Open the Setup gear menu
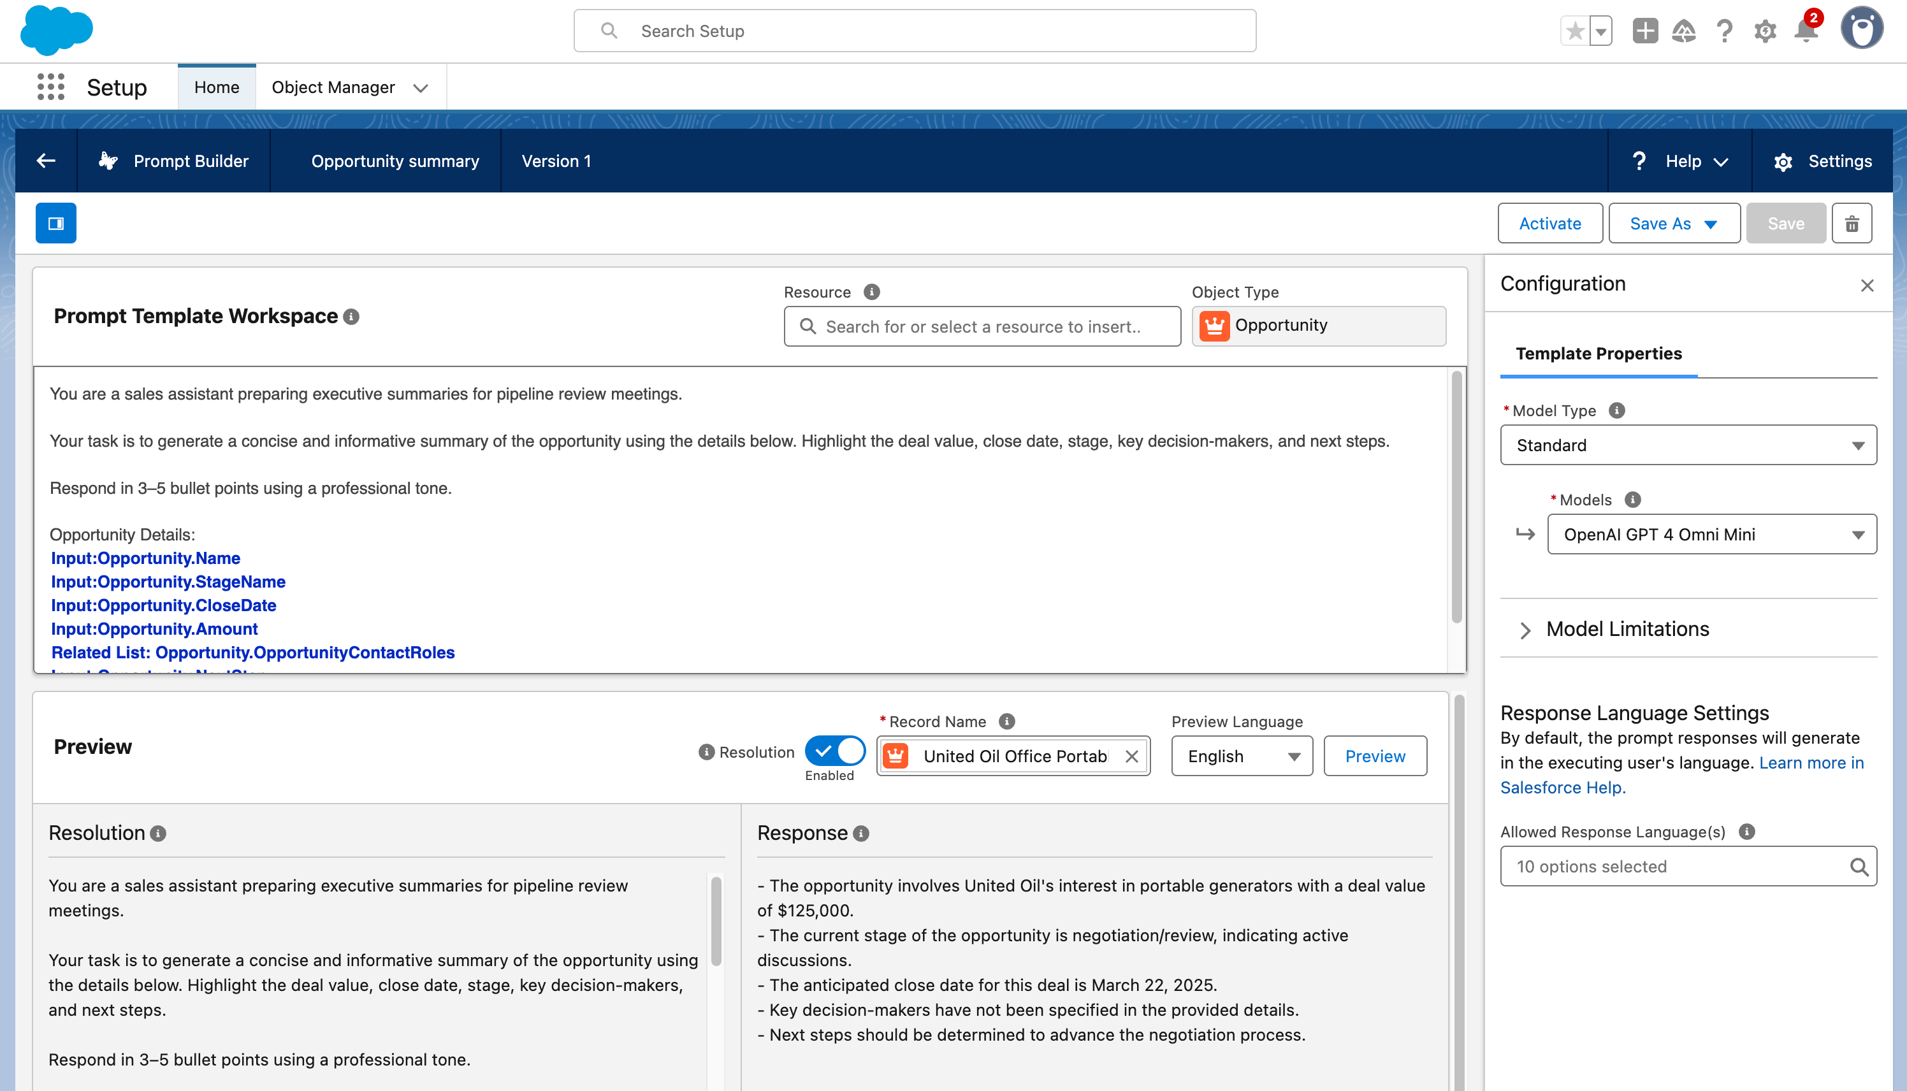1907x1091 pixels. pos(1765,31)
